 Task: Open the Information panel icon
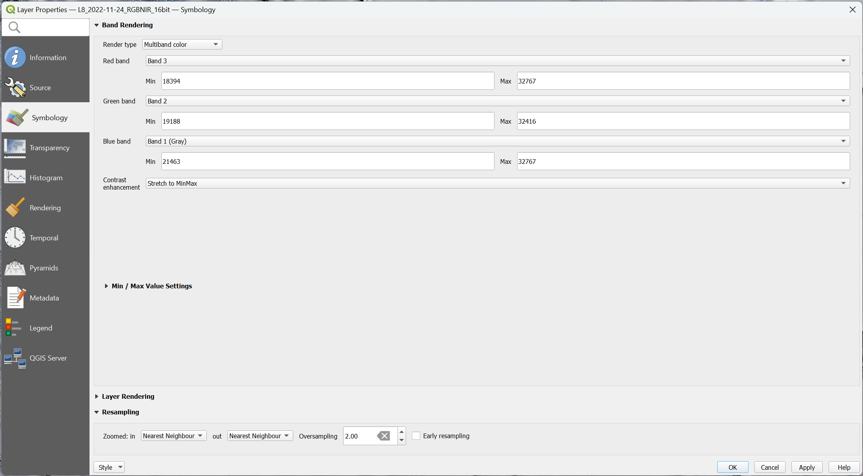15,57
